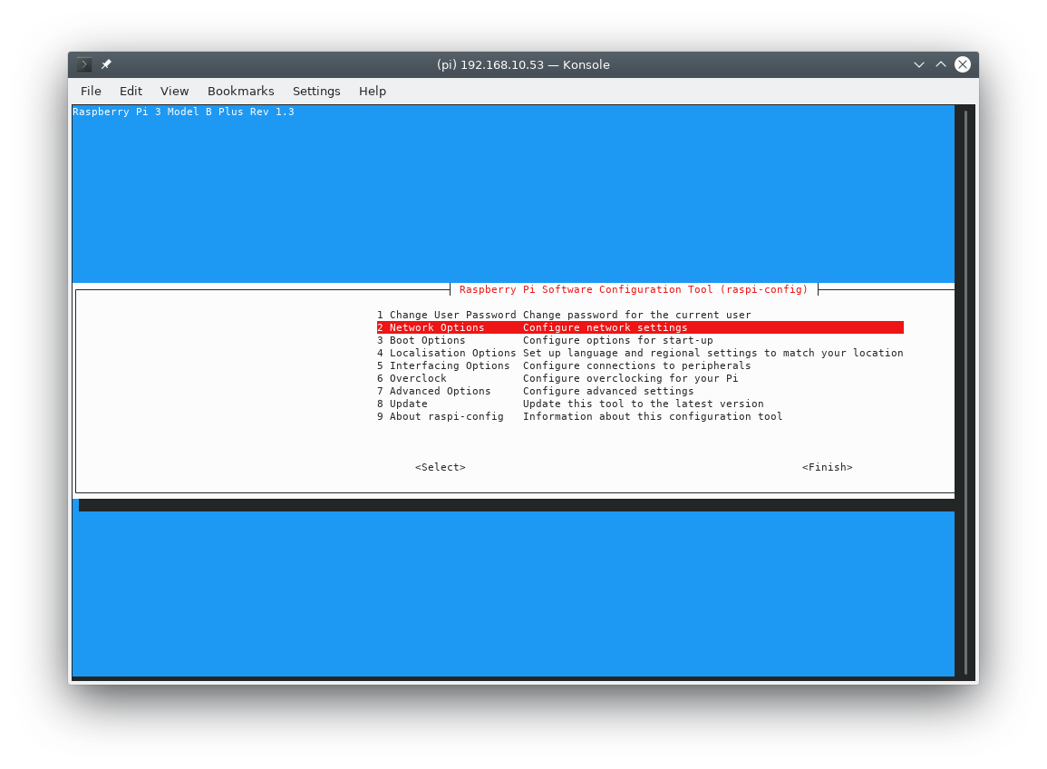The width and height of the screenshot is (1047, 769).
Task: Click the terminal vertical scrollbar
Action: (965, 391)
